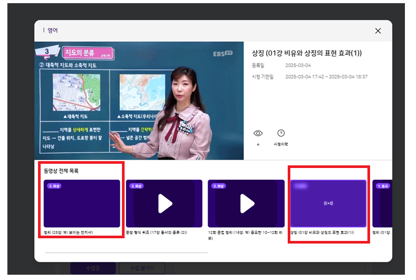Click live broadcast icon on 상징 thumbnail
Viewport: 416px width, 280px height.
[x=327, y=203]
